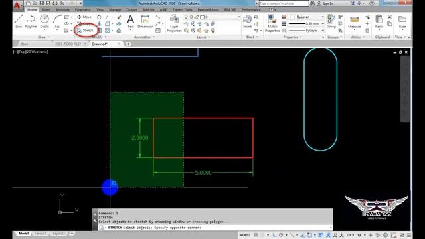Click the command line customize wrench
The image size is (425, 239).
point(95,221)
